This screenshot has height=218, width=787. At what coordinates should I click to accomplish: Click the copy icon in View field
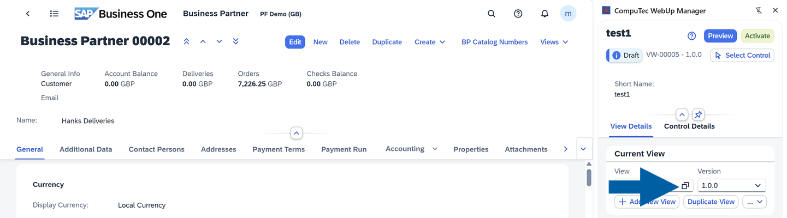685,186
